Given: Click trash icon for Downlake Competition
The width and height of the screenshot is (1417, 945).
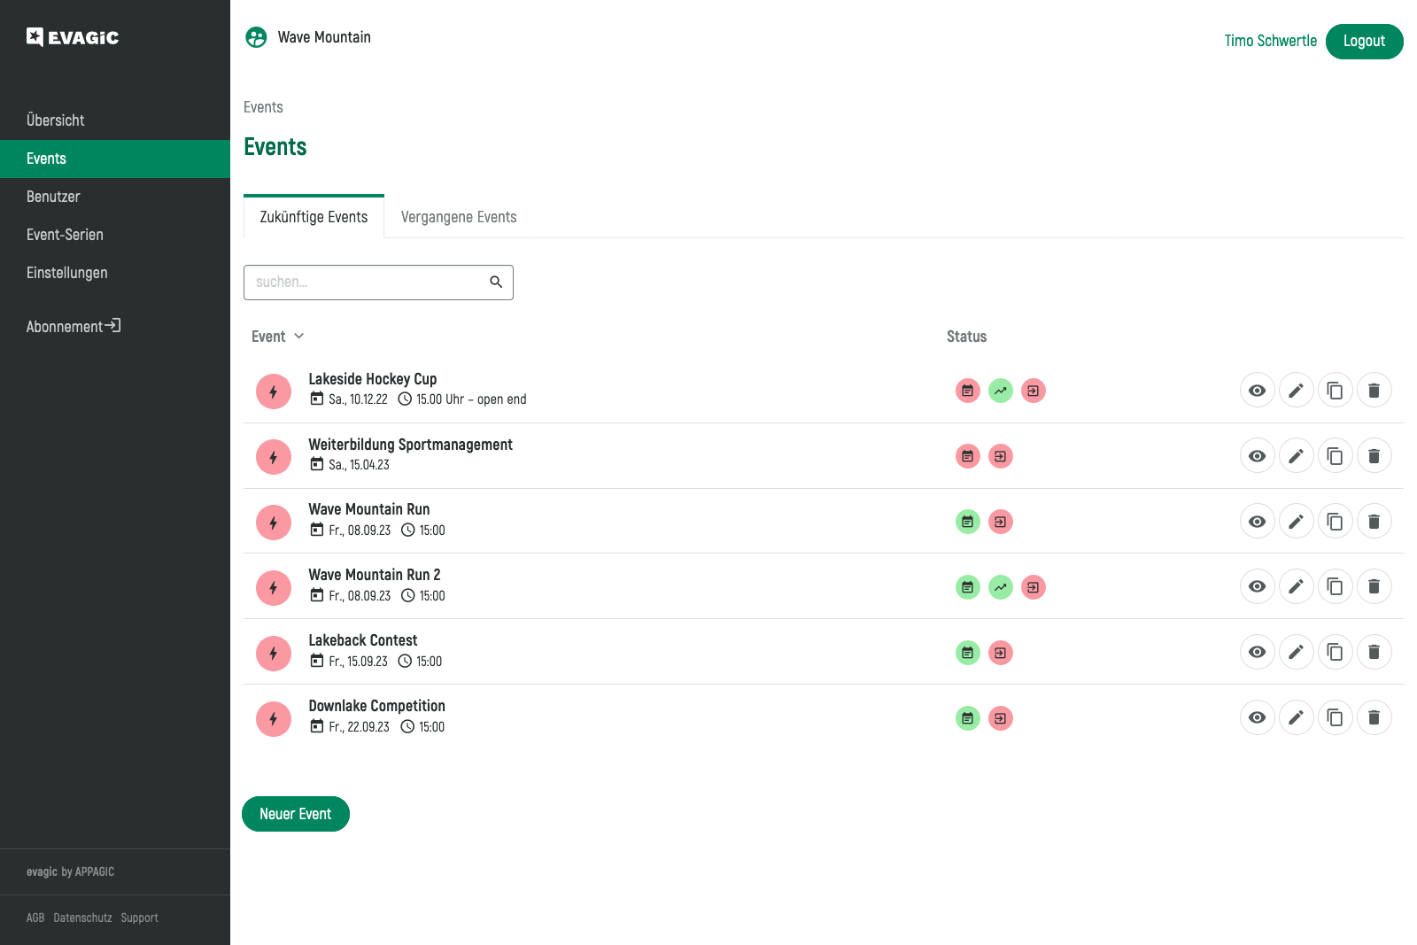Looking at the screenshot, I should (x=1374, y=717).
